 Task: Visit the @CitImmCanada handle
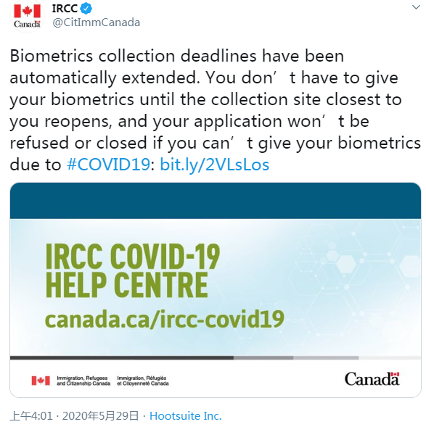(97, 22)
